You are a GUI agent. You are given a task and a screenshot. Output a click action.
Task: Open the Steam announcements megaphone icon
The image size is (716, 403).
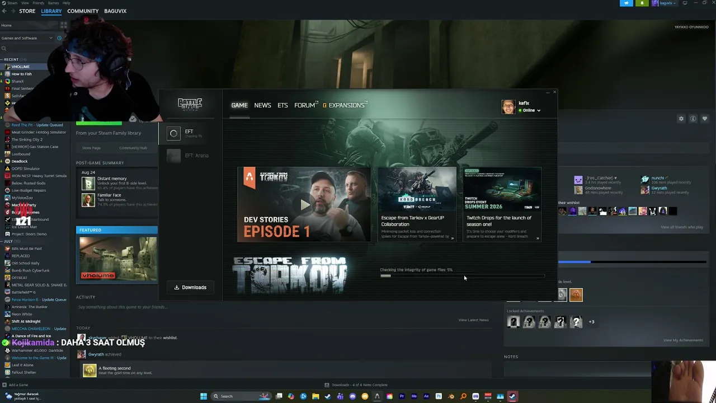[x=626, y=3]
